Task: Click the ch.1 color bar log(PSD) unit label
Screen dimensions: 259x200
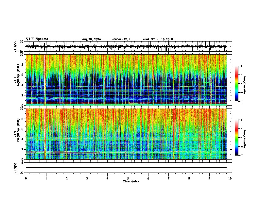Action: click(245, 85)
